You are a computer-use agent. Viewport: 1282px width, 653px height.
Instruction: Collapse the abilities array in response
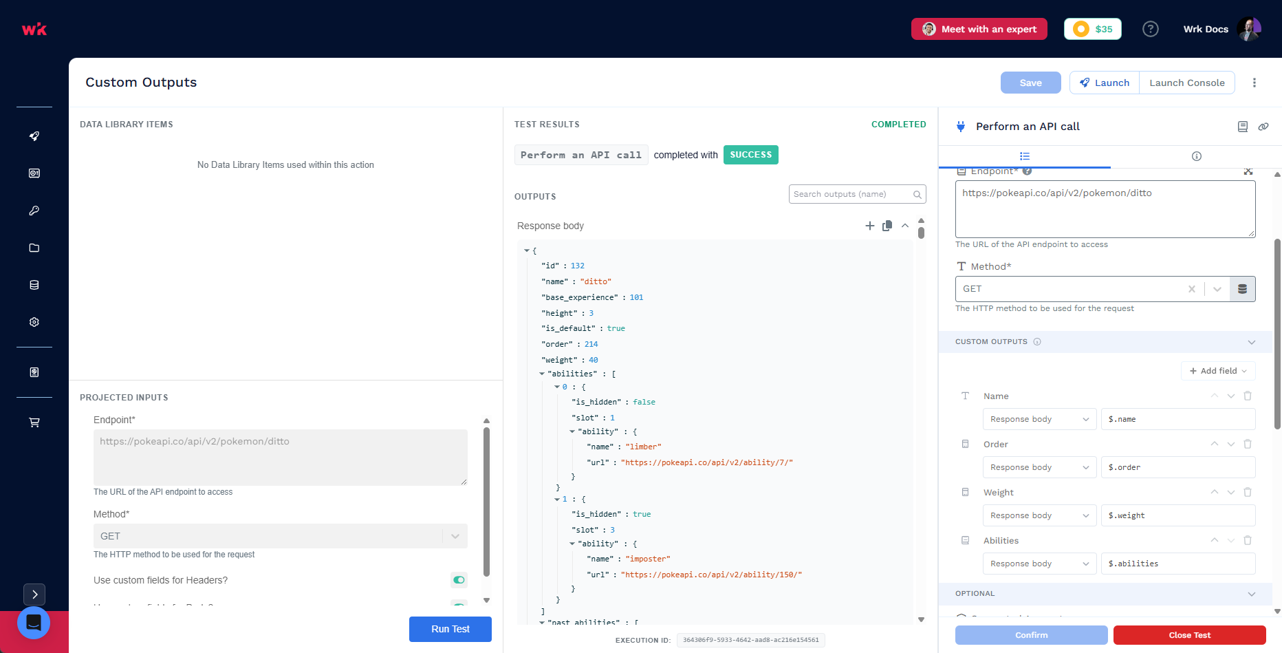tap(542, 374)
